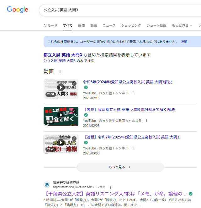Open three-dot menu beside narashino-juken-lab URL
201x208 pixels.
coord(110,187)
